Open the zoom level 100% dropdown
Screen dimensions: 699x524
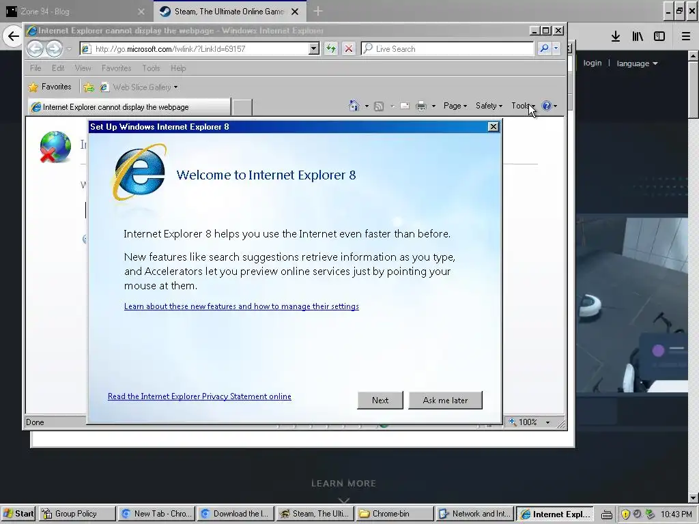[548, 422]
